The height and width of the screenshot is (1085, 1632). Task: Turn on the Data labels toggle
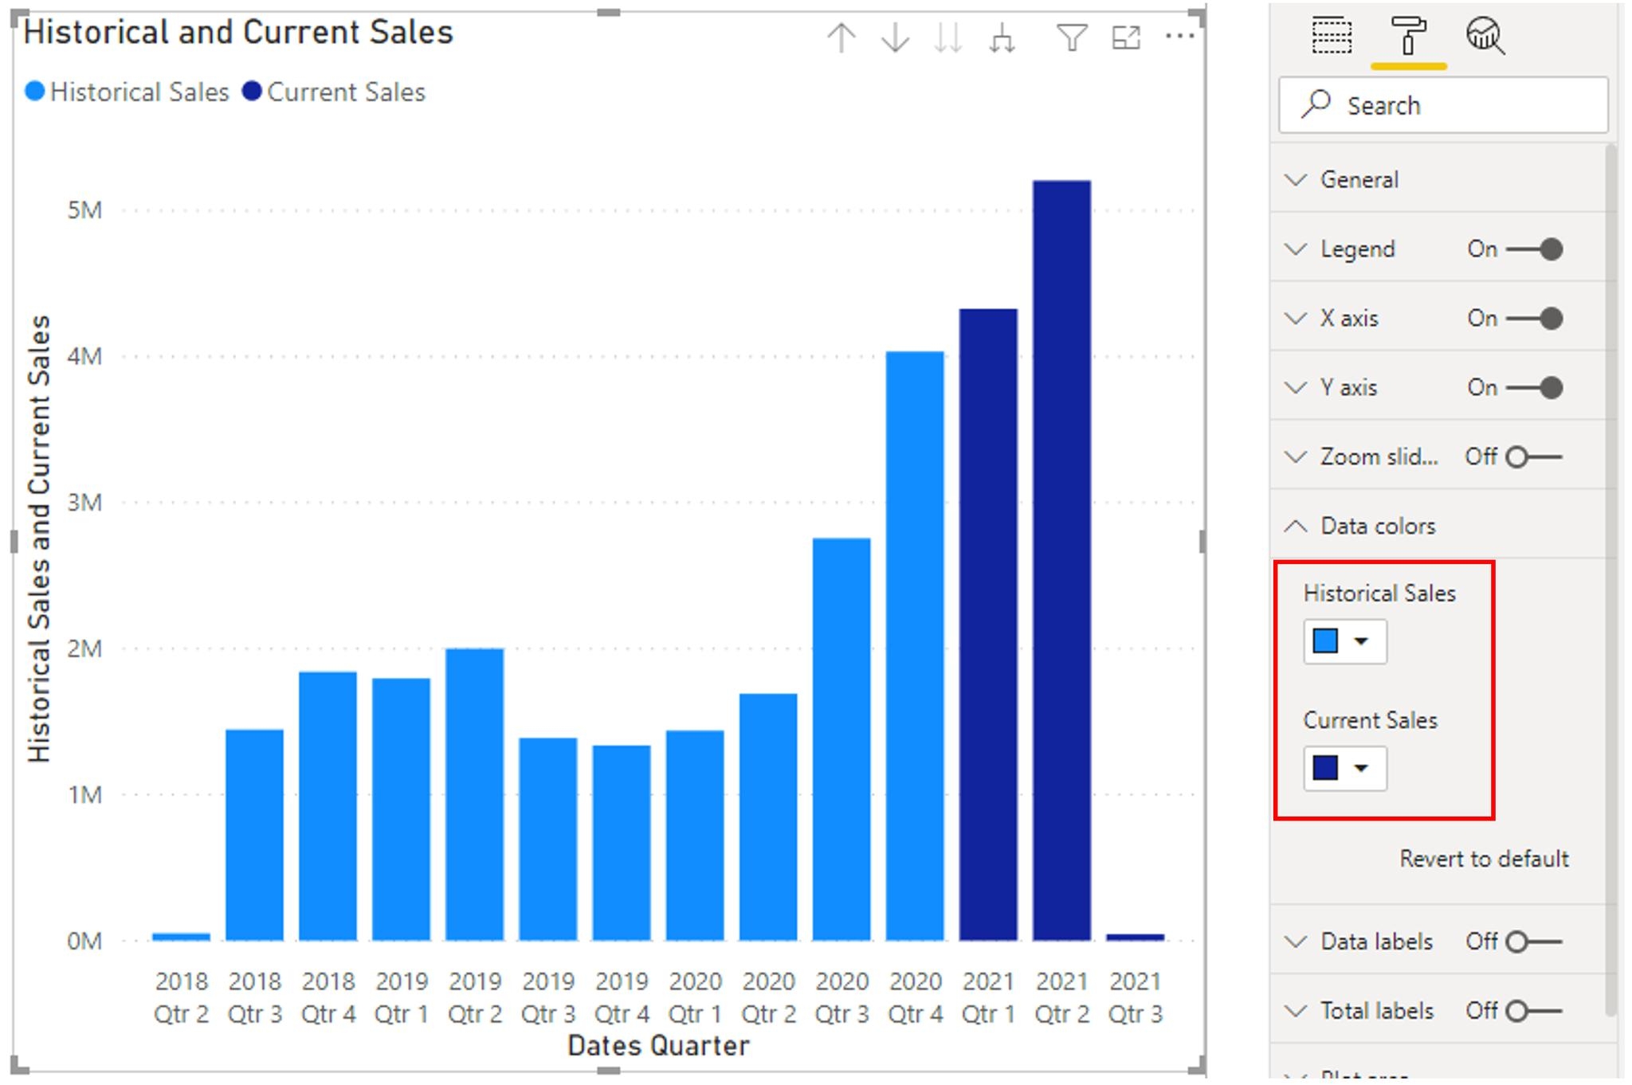pos(1534,942)
